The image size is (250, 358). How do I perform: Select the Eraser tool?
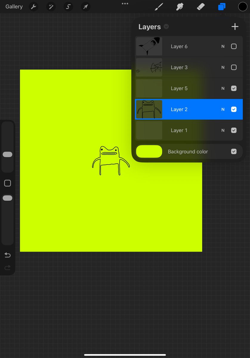pyautogui.click(x=201, y=7)
